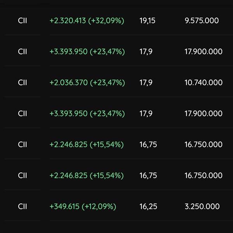Select the 16,25 price cell

(148, 207)
